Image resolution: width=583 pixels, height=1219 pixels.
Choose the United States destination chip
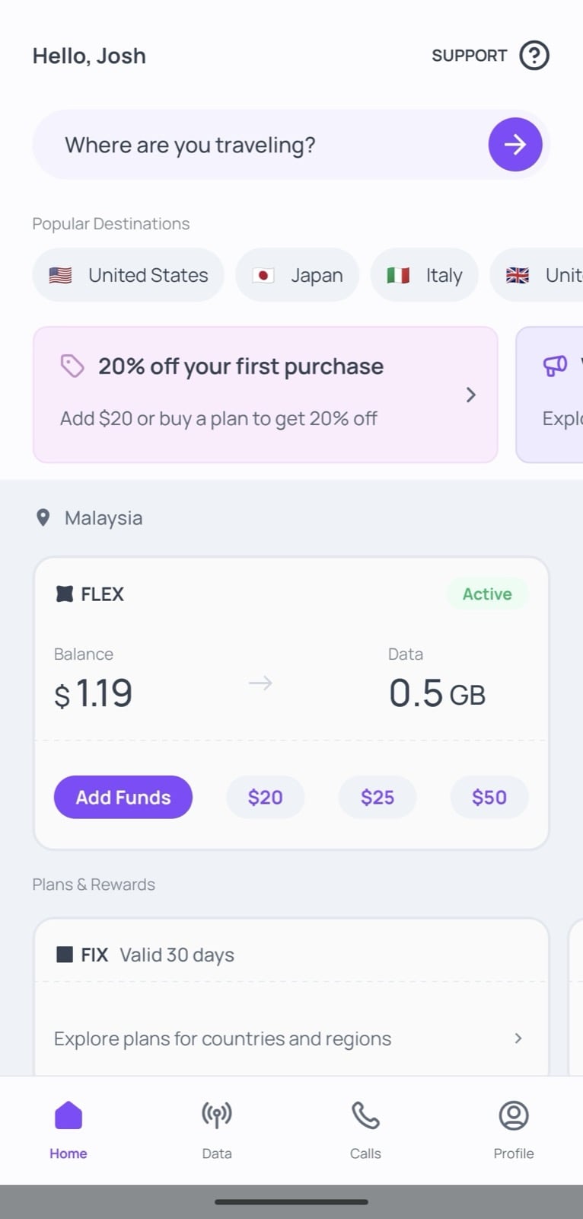[128, 275]
